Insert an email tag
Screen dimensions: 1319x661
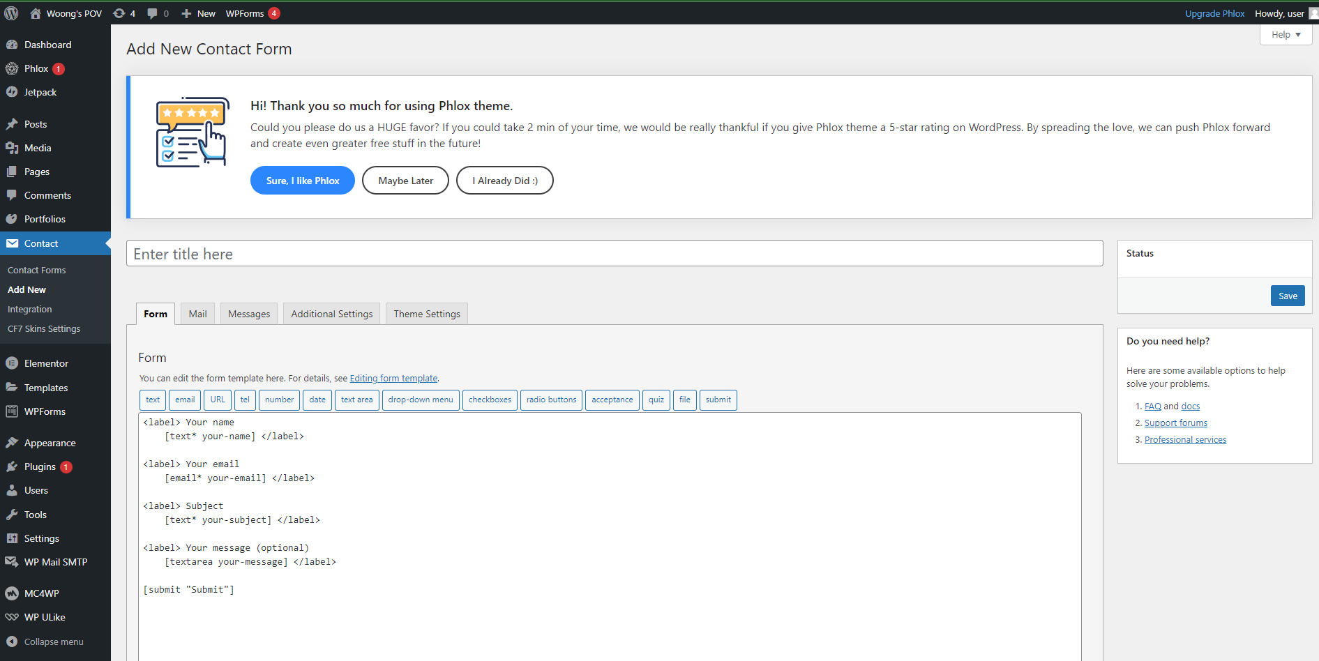(185, 400)
